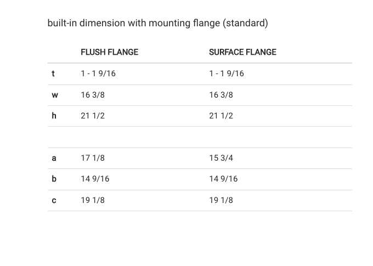373x266 pixels.
Task: Select surface flange w value 16 3/8
Action: [221, 95]
